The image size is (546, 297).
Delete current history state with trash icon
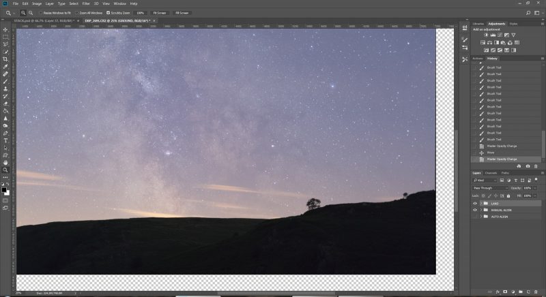536,166
